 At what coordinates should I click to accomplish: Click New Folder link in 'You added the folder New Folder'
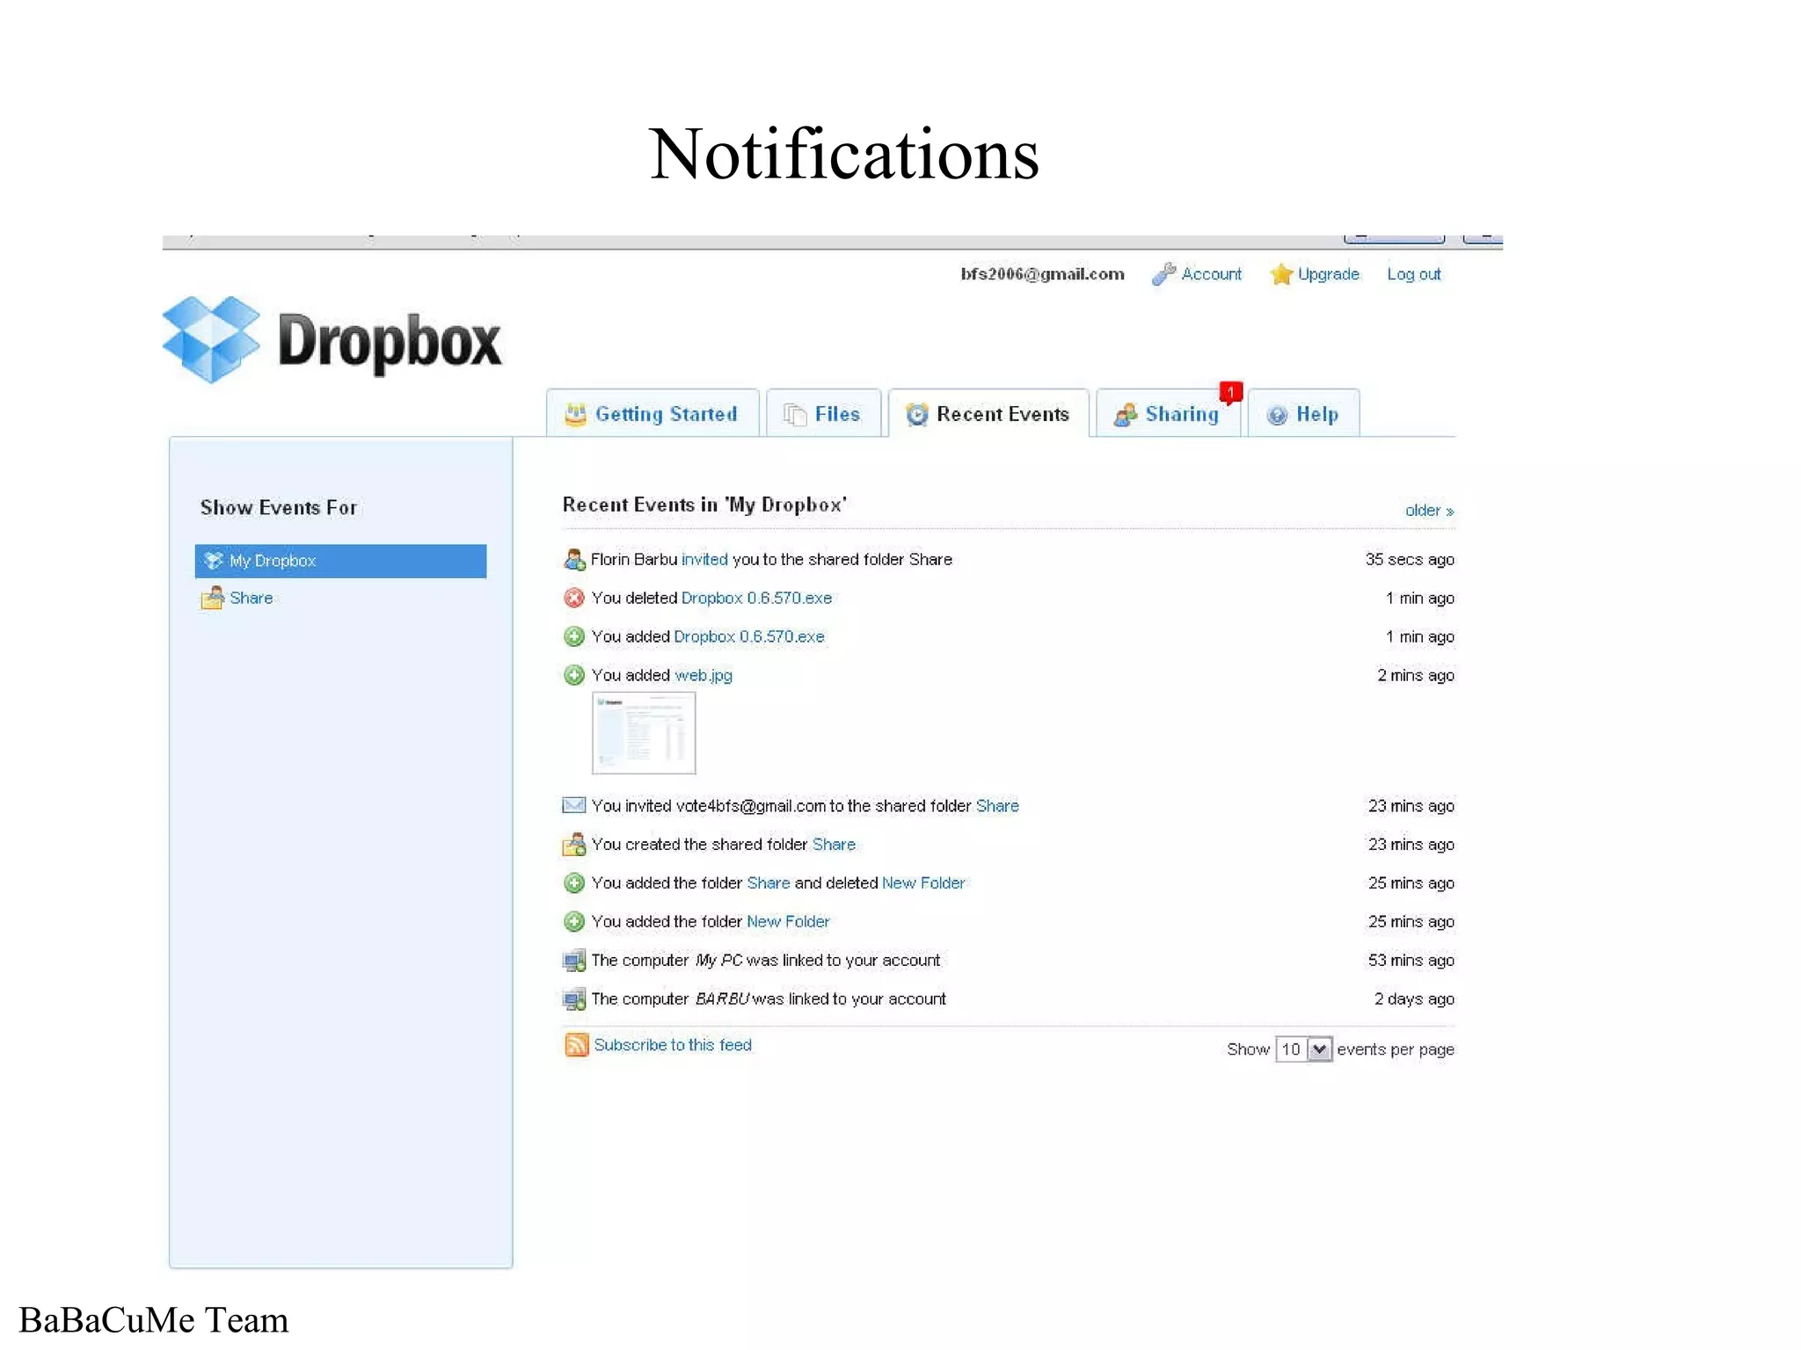[788, 921]
